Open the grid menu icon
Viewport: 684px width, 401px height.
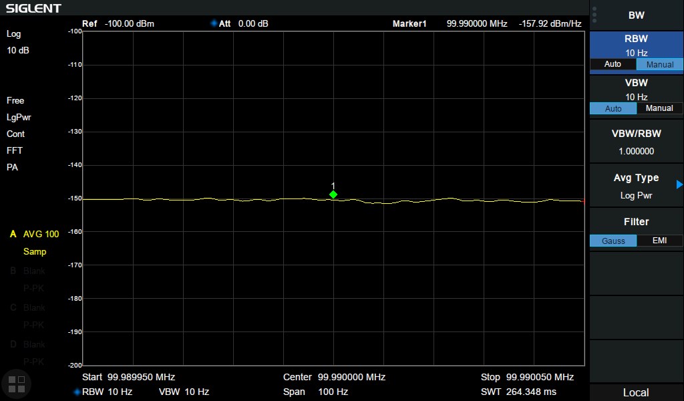pyautogui.click(x=16, y=383)
